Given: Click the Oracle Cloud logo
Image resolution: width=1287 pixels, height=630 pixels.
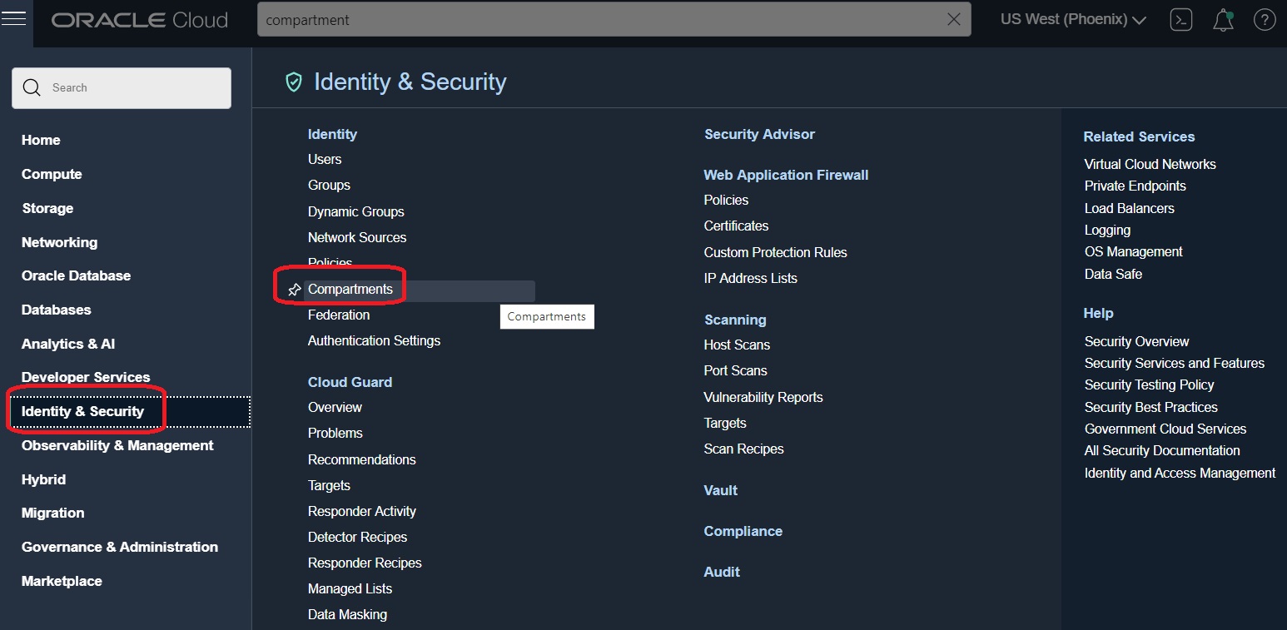Looking at the screenshot, I should [x=140, y=20].
